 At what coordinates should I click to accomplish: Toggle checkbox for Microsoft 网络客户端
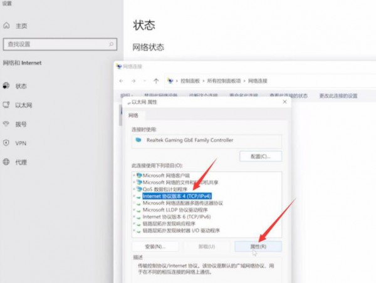click(134, 175)
